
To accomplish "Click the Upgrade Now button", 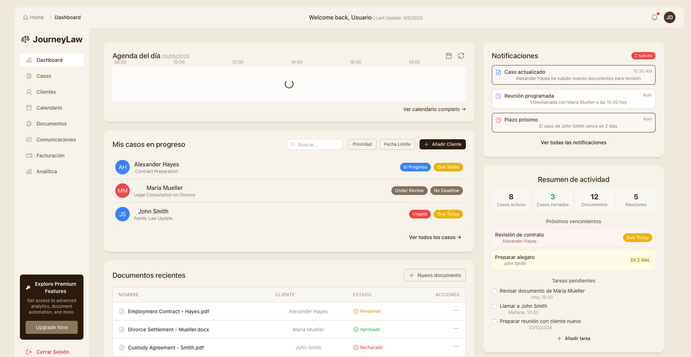I will click(x=51, y=327).
